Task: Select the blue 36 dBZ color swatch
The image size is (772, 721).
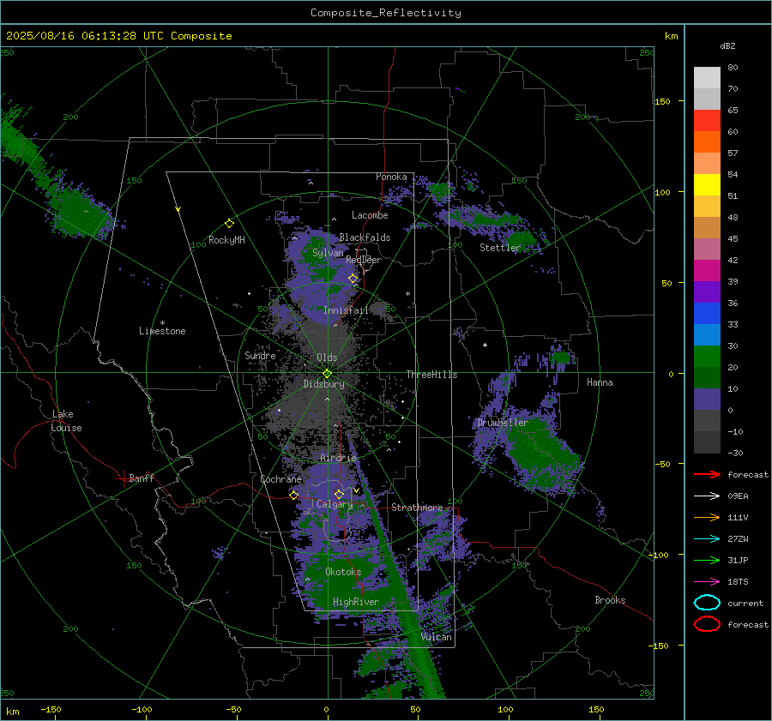Action: (x=707, y=313)
